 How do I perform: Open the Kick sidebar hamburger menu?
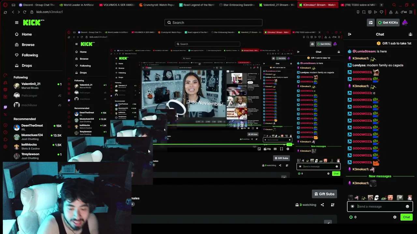coord(17,22)
